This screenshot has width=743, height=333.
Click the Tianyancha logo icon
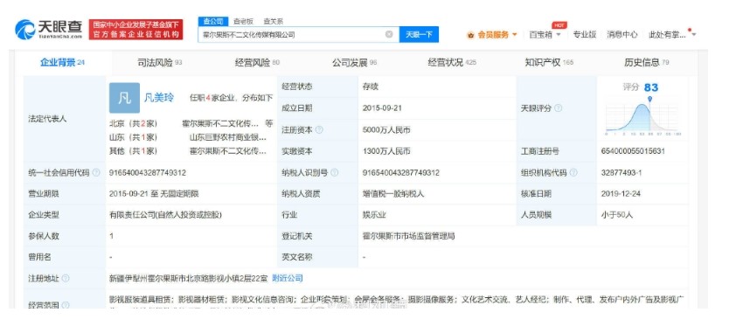point(25,29)
